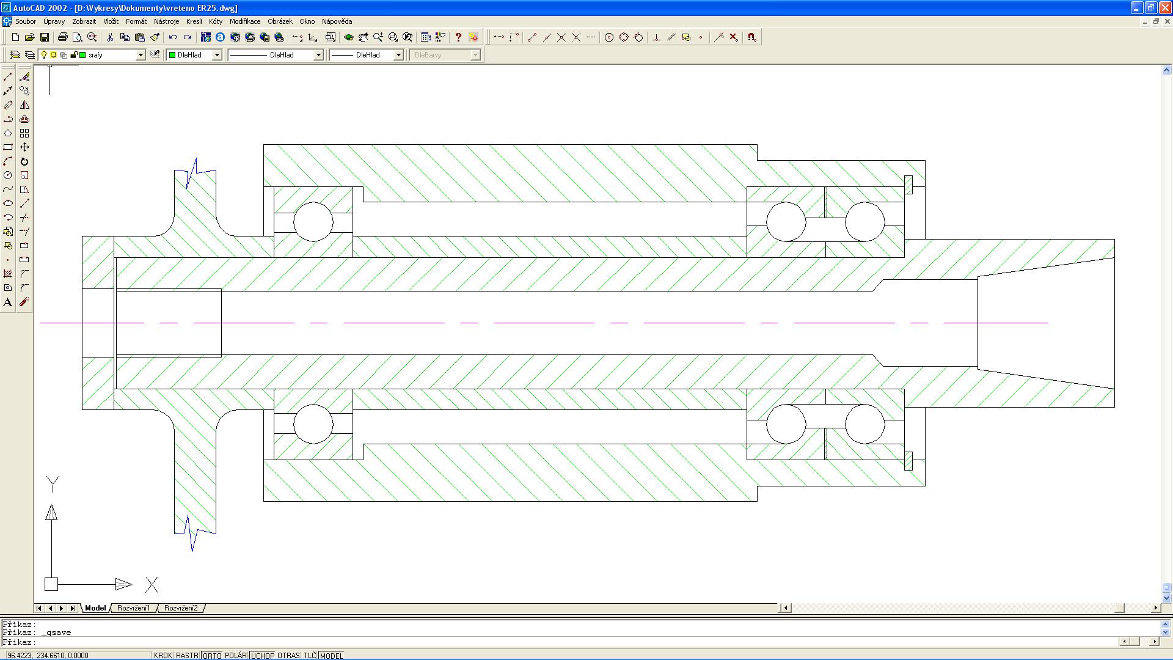Select the Rotate modify tool
The image size is (1173, 660).
[24, 162]
